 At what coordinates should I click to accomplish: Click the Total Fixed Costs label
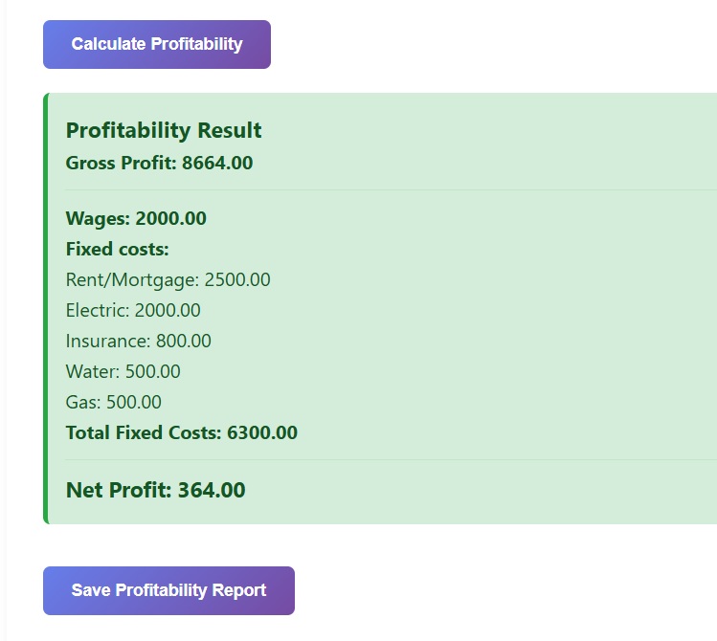144,433
